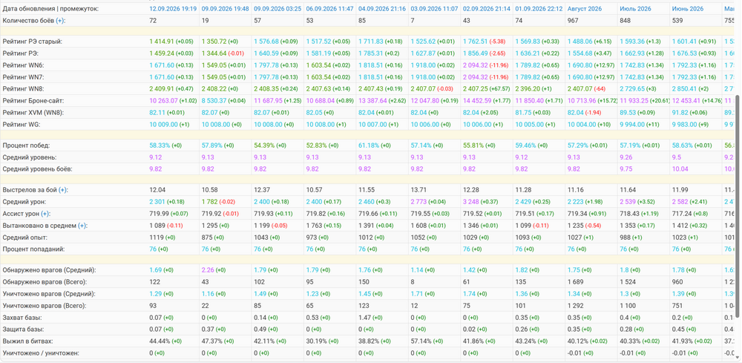The height and width of the screenshot is (363, 742).
Task: Open the 04.09.2026 21:16 column header link
Action: (382, 8)
